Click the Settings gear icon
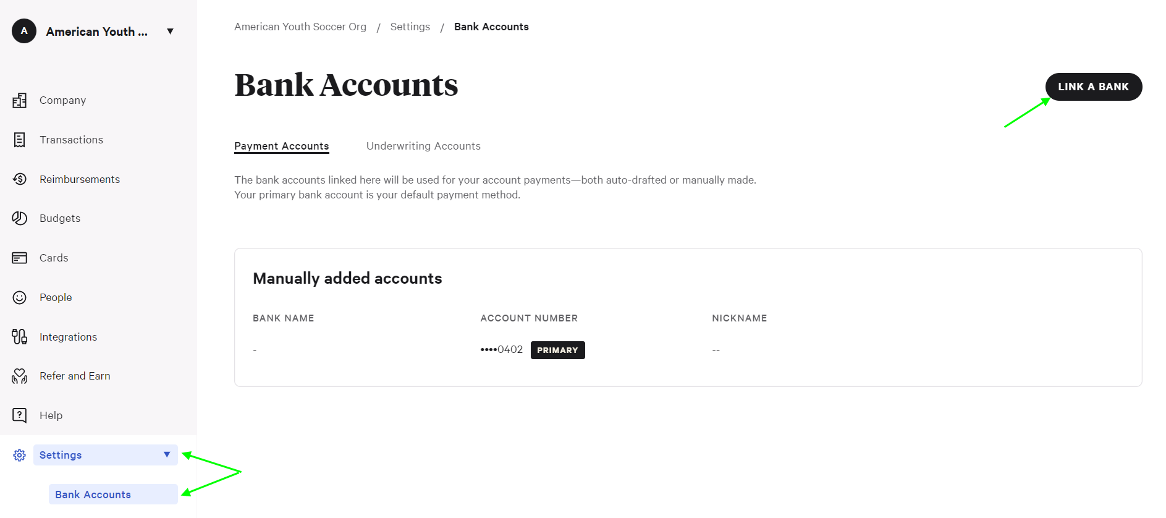Viewport: 1166px width, 518px height. pos(20,456)
